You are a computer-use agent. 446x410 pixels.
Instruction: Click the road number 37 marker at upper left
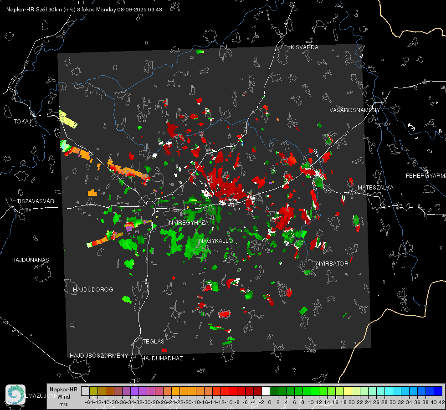coord(15,79)
